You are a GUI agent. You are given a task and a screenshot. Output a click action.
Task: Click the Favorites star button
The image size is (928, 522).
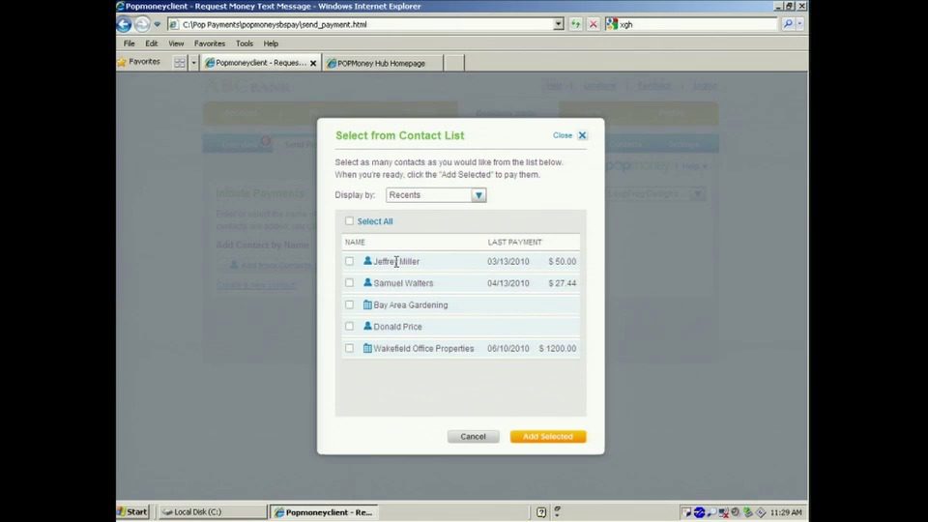[x=139, y=62]
